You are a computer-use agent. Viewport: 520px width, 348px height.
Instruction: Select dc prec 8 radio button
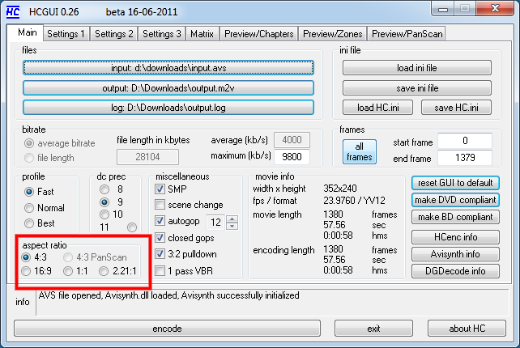(x=104, y=189)
